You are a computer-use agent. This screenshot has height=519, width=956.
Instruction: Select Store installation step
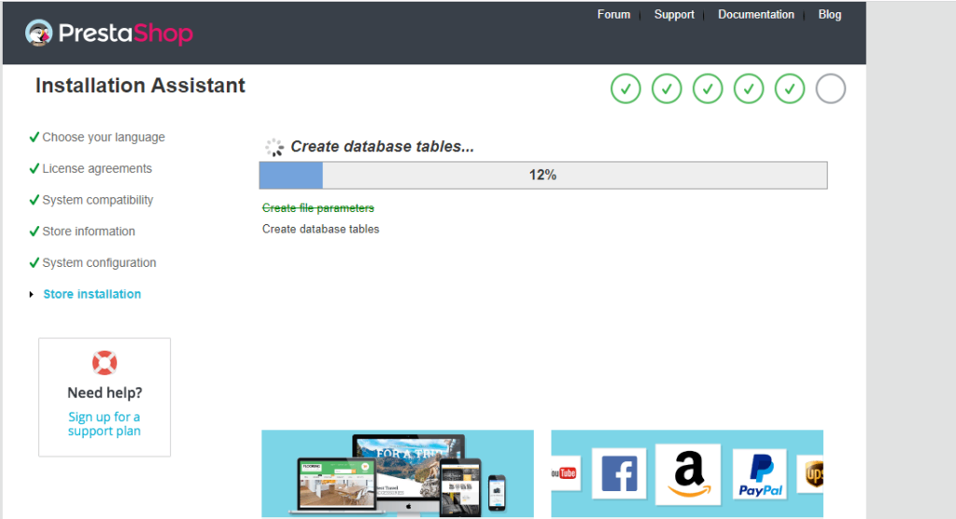[x=92, y=294]
